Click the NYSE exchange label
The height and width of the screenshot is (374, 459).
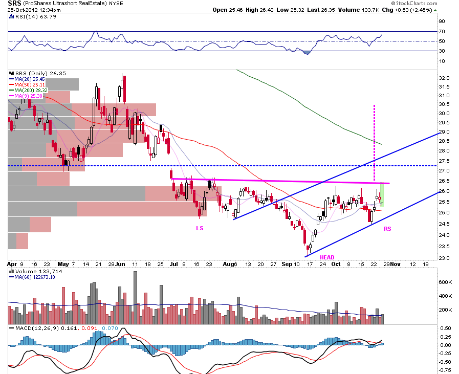[x=116, y=4]
